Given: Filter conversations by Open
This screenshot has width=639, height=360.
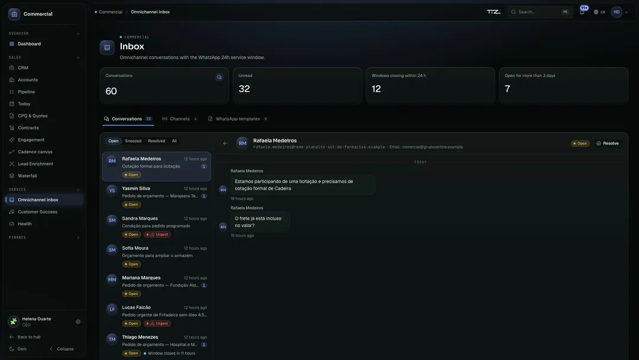Looking at the screenshot, I should point(113,141).
